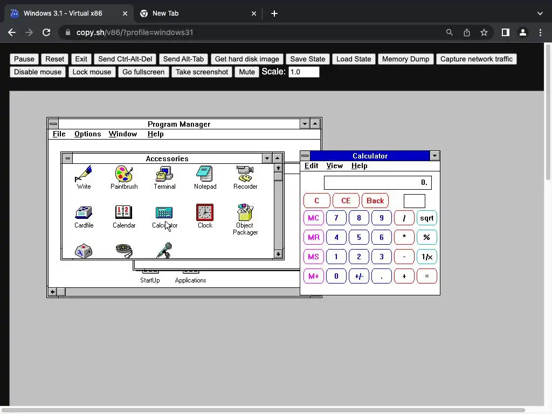Launch Paintbrush from Accessories group

(124, 177)
